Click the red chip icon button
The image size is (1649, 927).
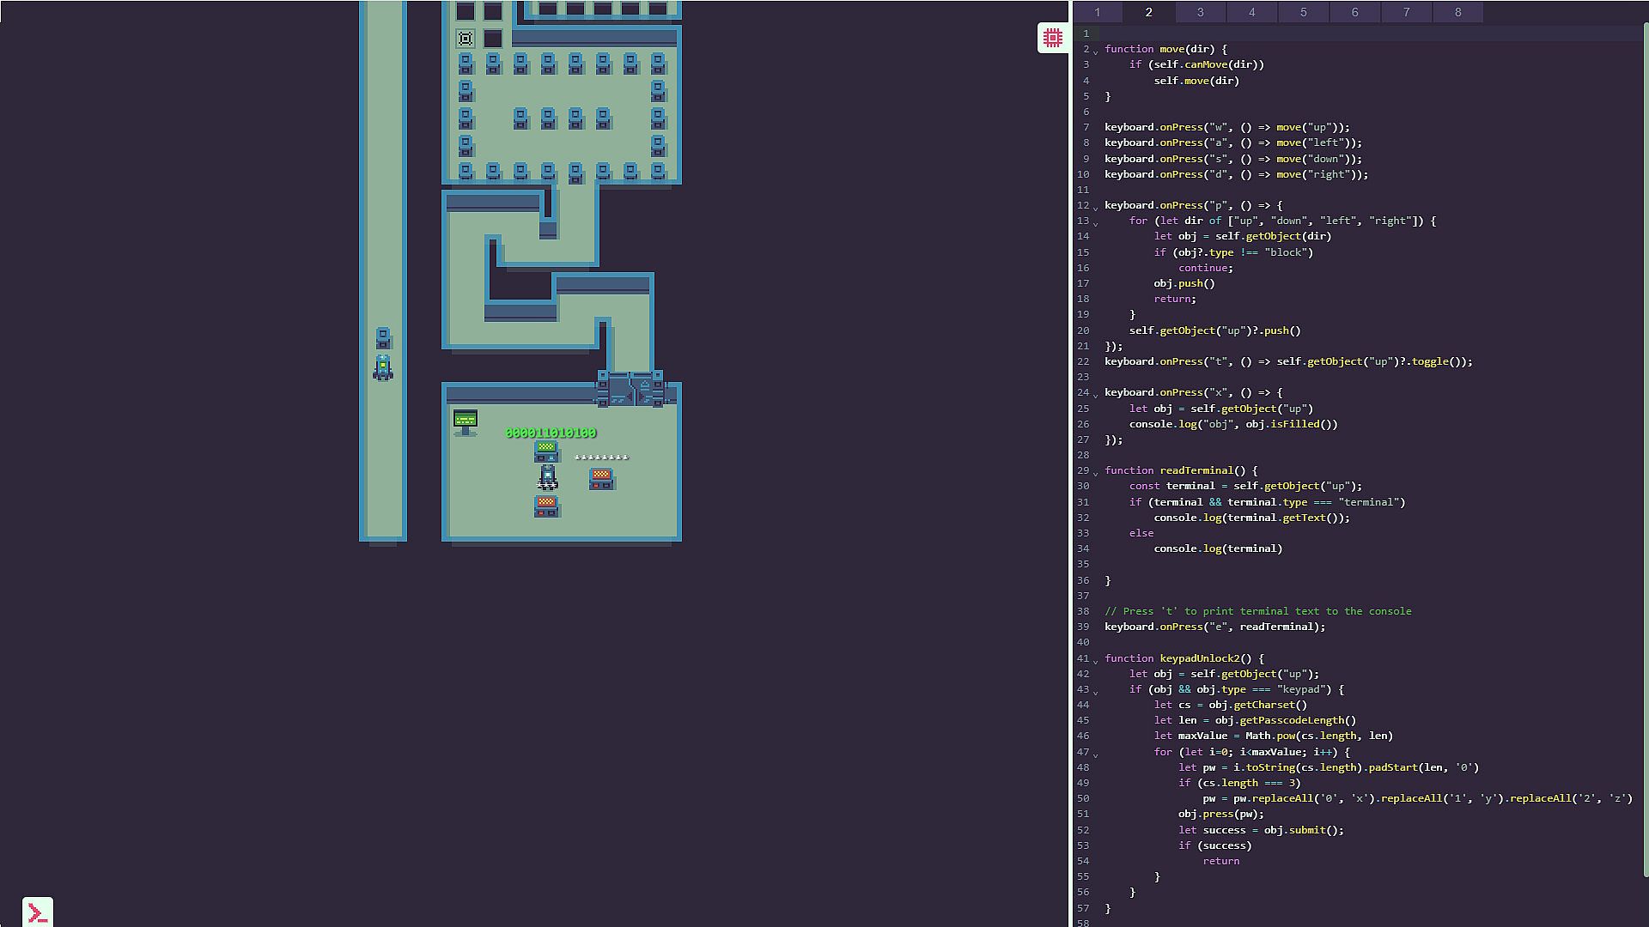1052,38
